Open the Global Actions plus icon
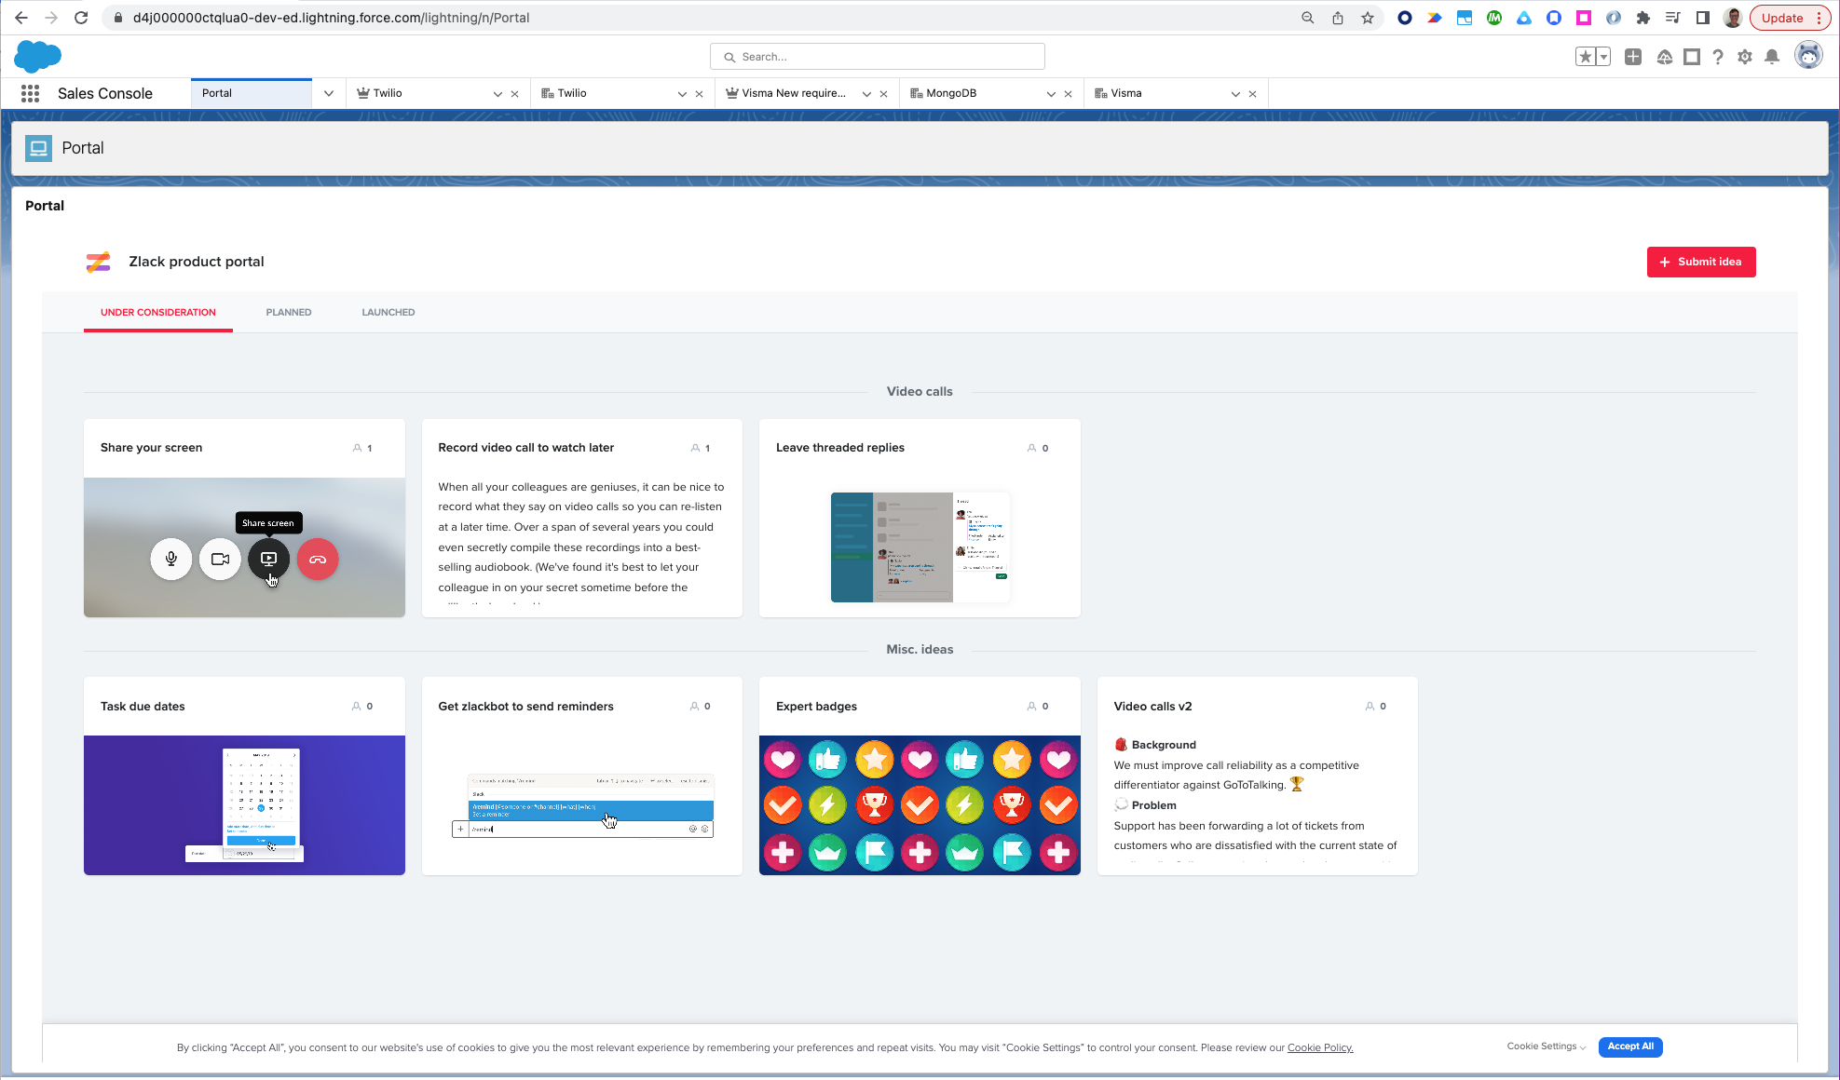Image resolution: width=1840 pixels, height=1080 pixels. tap(1633, 57)
